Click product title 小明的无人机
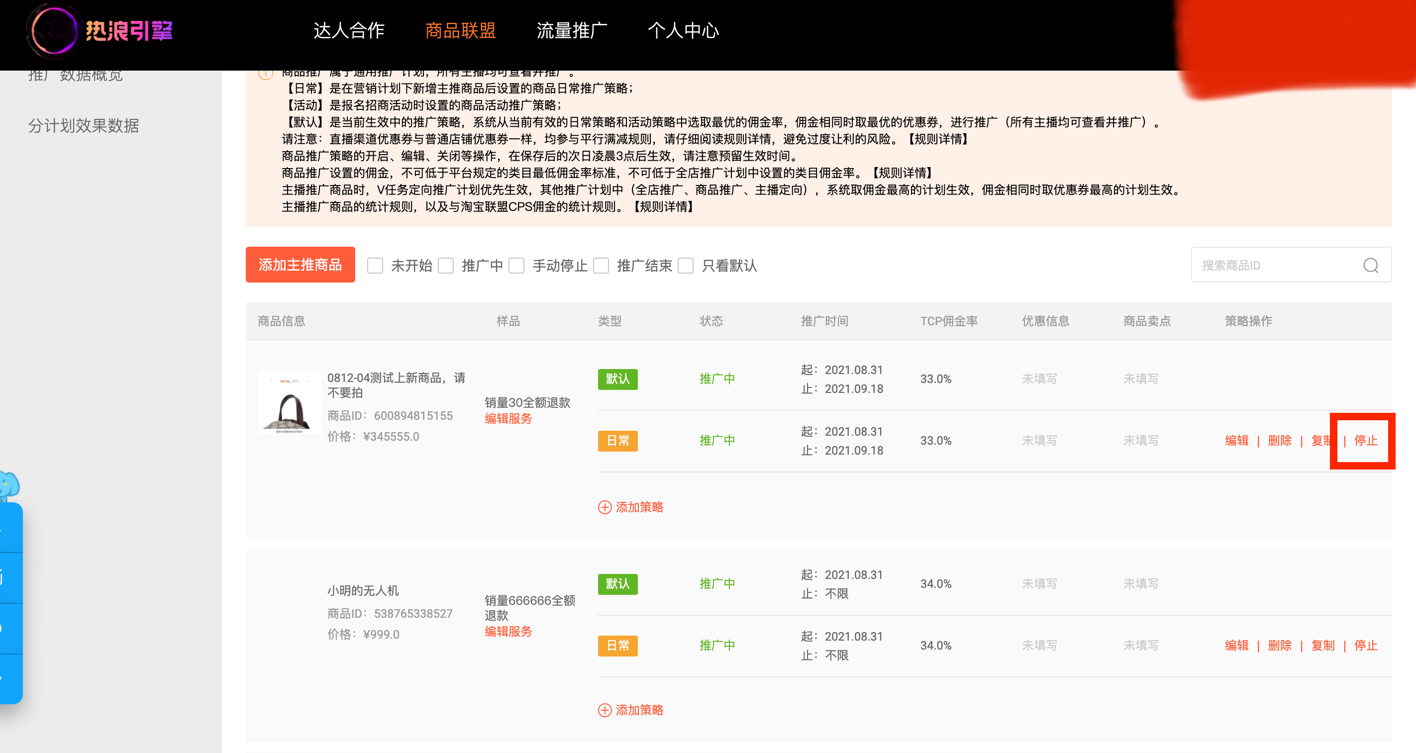Screen dimensions: 1416x753 [363, 591]
